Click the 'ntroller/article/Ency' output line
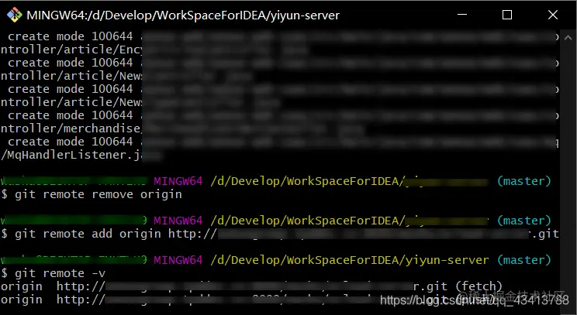This screenshot has width=577, height=315. tap(154, 50)
